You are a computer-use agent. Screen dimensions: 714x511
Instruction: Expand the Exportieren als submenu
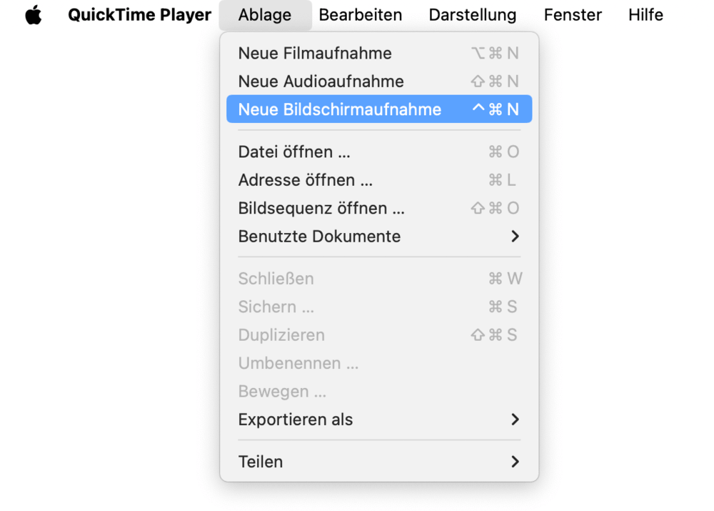point(296,420)
